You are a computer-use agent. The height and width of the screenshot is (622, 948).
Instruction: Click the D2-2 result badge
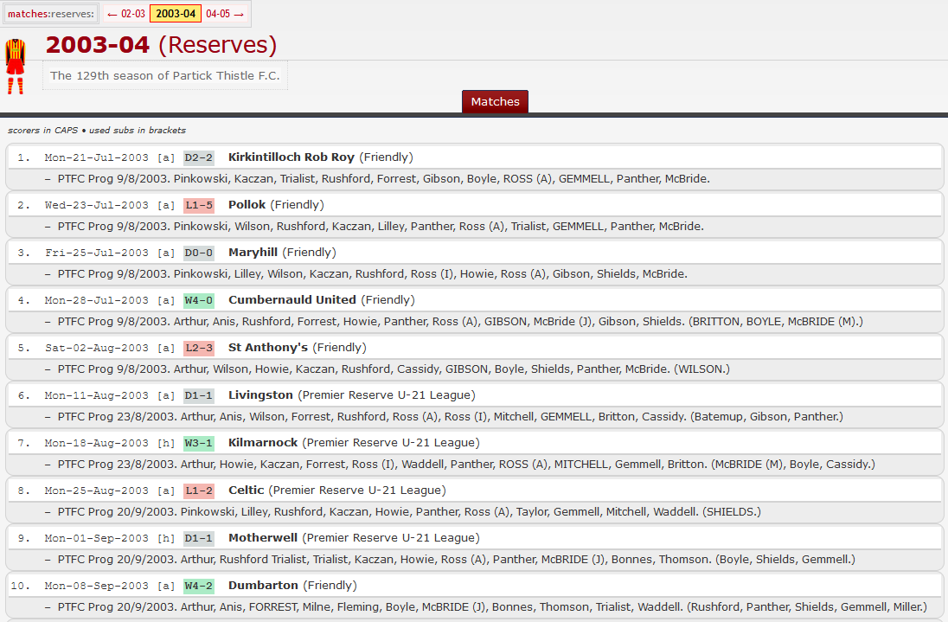pos(199,157)
